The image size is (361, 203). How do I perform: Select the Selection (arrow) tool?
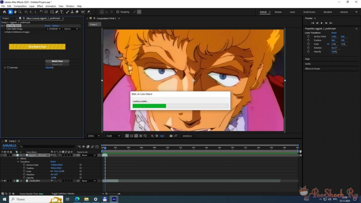point(10,12)
